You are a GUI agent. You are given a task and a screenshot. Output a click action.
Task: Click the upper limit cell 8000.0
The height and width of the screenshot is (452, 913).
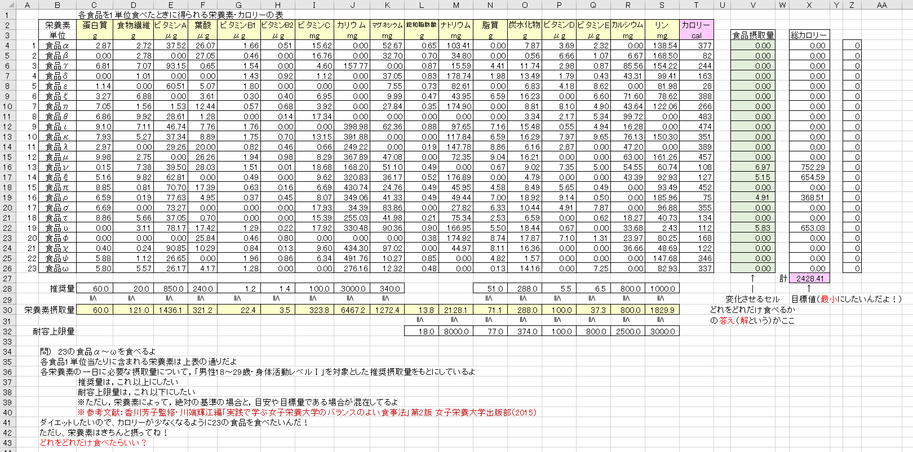pos(455,332)
